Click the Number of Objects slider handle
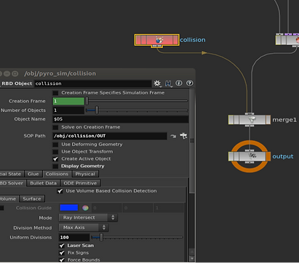Screen dimensions: 299x263 coord(97,110)
